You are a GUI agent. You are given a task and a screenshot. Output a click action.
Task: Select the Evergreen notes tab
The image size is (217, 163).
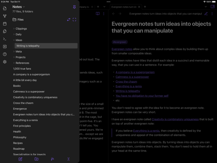(x=124, y=7)
